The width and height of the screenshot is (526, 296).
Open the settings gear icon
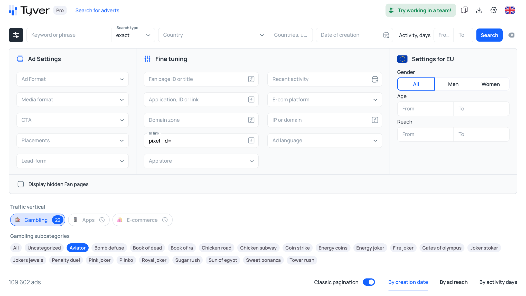coord(494,10)
